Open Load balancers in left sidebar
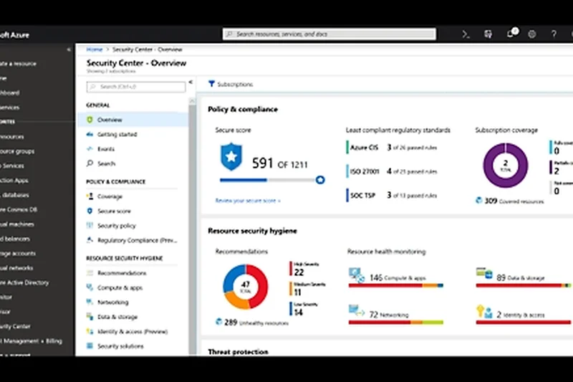Image resolution: width=573 pixels, height=382 pixels. (15, 239)
